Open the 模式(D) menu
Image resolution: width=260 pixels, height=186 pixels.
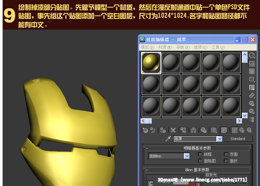click(x=147, y=47)
